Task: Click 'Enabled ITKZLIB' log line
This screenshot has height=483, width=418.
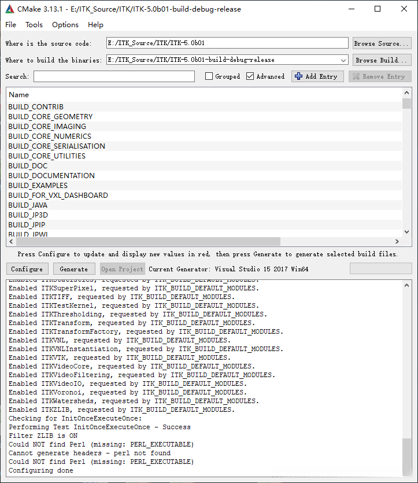Action: 121,410
